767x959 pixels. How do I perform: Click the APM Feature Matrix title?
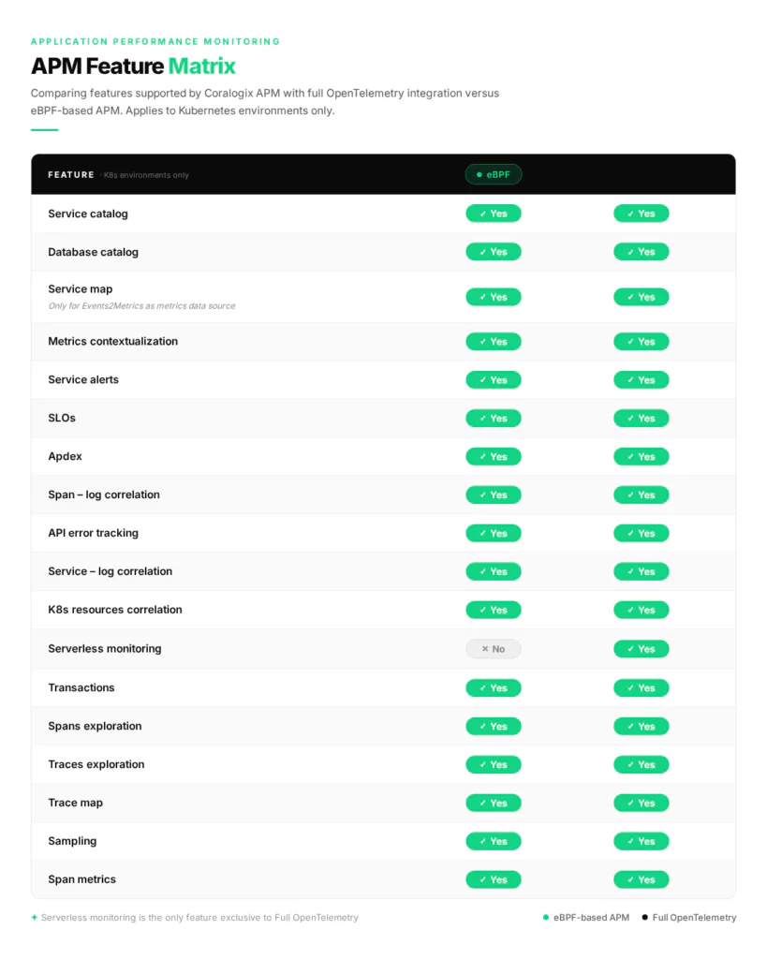pyautogui.click(x=133, y=66)
